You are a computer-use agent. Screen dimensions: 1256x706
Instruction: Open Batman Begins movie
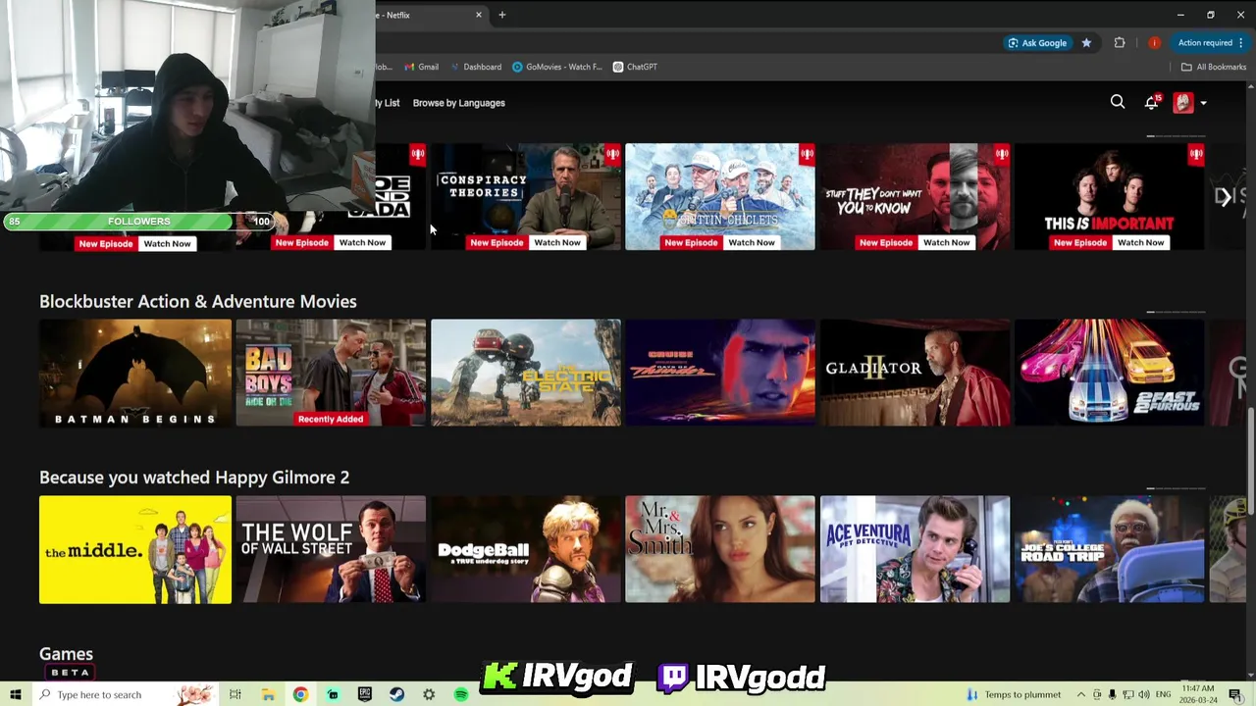click(135, 373)
